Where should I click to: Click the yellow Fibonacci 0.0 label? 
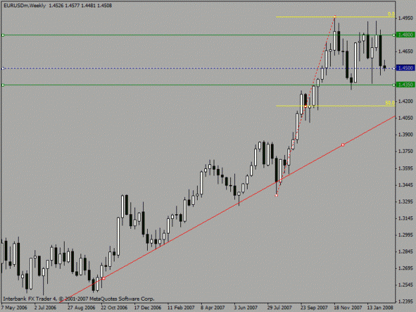point(391,14)
